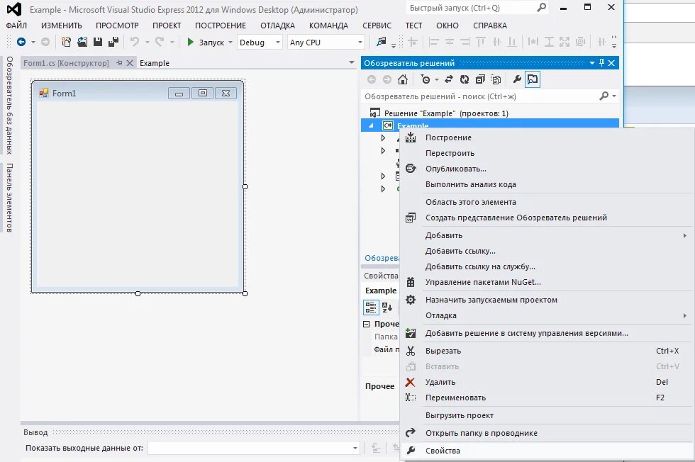The width and height of the screenshot is (695, 462).
Task: Switch to the Example document tab
Action: [x=155, y=63]
